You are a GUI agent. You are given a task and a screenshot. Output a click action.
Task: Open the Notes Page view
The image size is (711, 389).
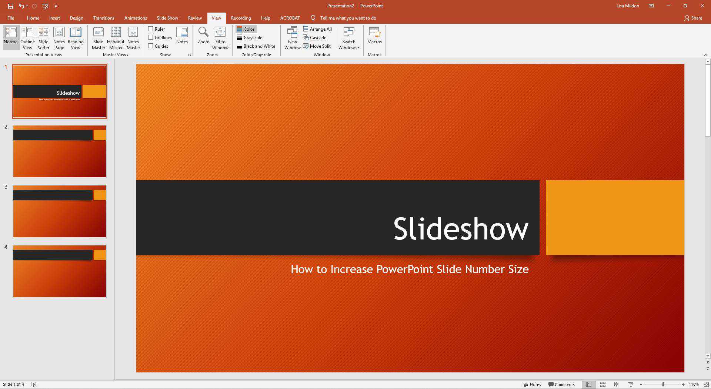(x=59, y=37)
